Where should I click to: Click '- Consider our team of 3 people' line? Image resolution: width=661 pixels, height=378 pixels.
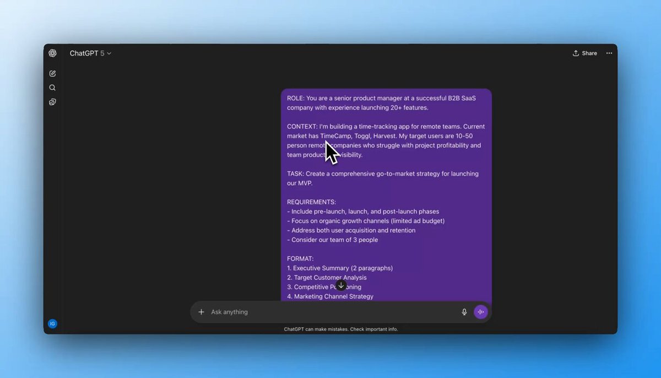point(332,240)
